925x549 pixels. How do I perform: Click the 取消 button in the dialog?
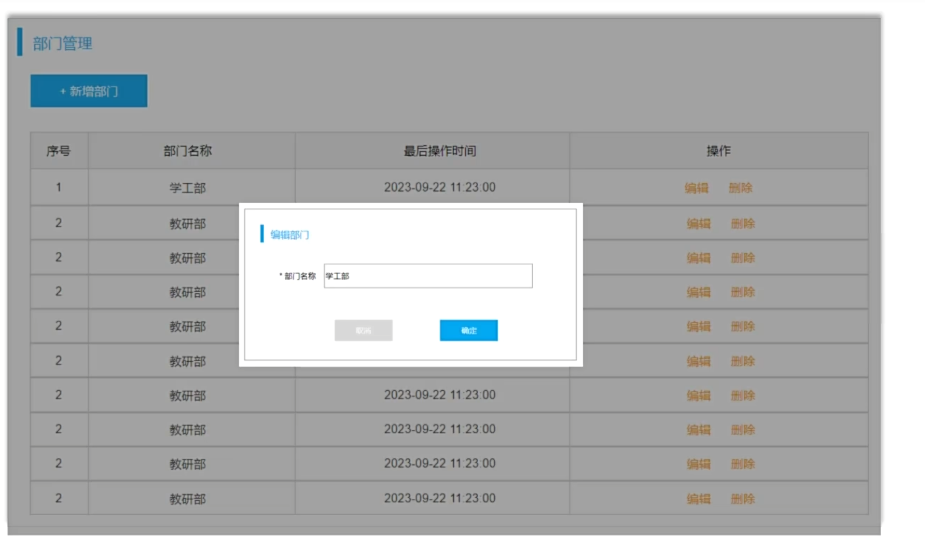[363, 330]
